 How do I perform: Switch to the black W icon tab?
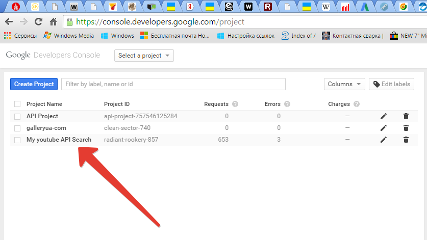tap(248, 7)
